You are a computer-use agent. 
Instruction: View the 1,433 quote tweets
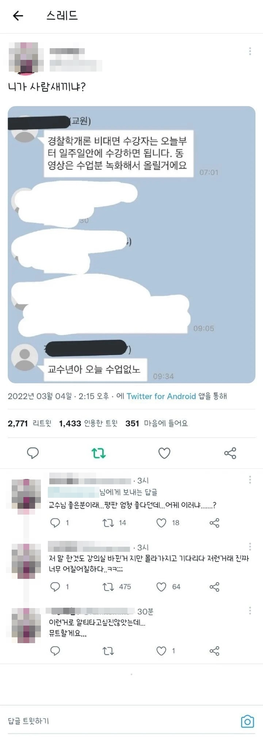pos(88,423)
